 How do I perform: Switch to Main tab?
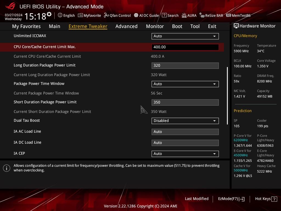(55, 26)
